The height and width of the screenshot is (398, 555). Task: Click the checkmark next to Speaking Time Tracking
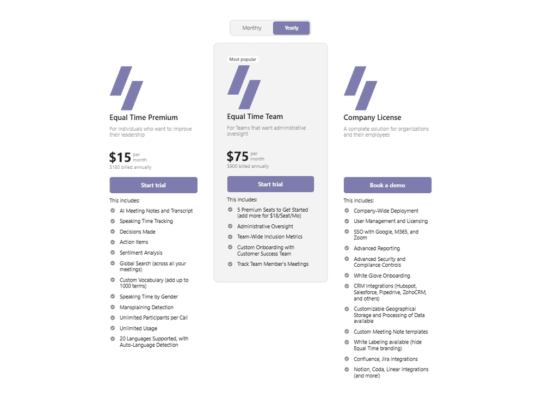(113, 221)
